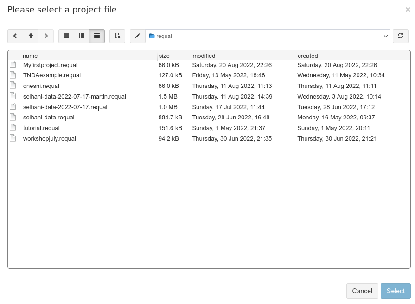Click the 94.2 kB size cell

click(169, 139)
